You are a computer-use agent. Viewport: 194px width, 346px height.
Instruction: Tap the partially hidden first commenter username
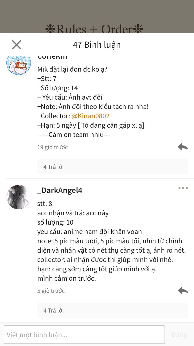pyautogui.click(x=53, y=58)
